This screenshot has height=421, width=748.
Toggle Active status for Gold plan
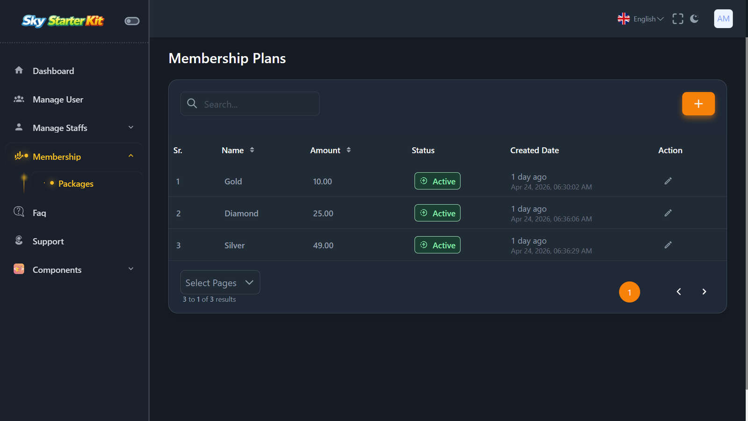tap(438, 181)
